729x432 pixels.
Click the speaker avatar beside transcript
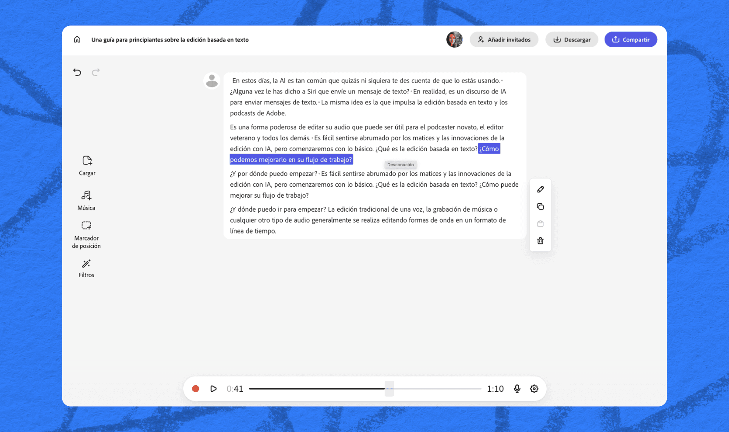click(212, 81)
